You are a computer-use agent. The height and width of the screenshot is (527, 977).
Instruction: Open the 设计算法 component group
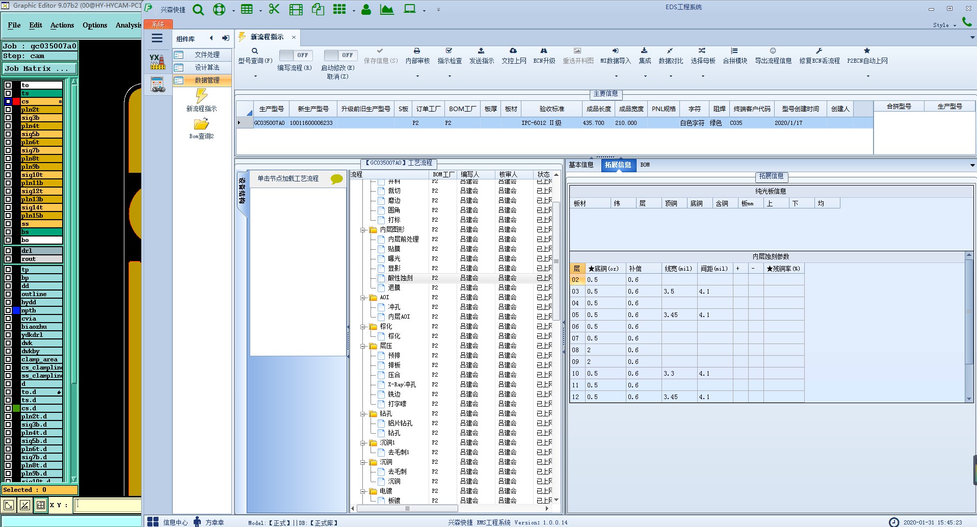coord(202,67)
